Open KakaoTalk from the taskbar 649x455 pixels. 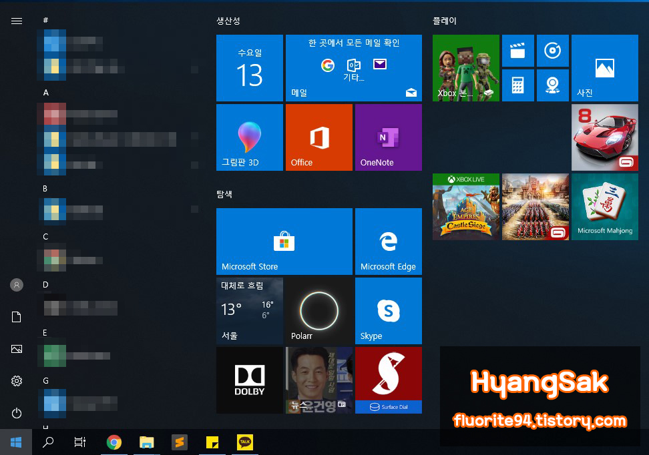pos(245,442)
